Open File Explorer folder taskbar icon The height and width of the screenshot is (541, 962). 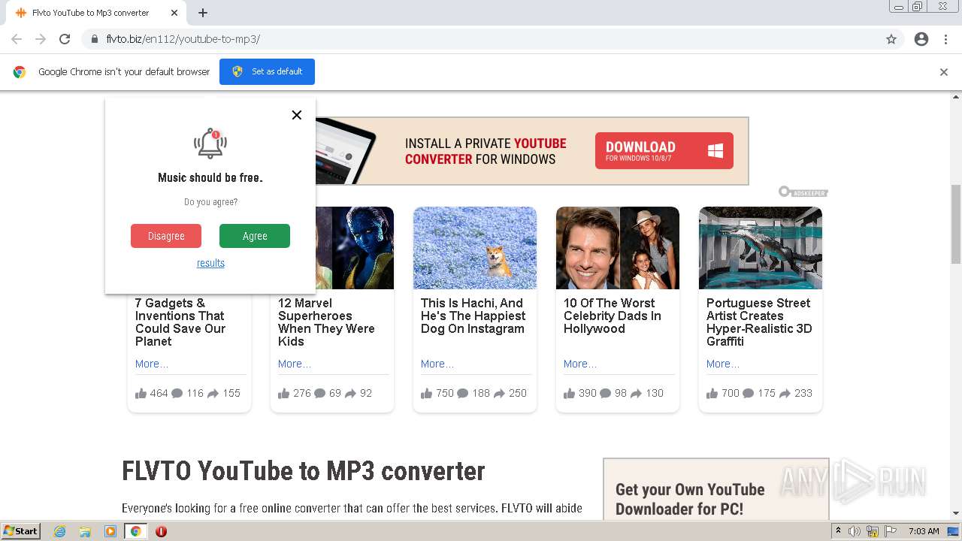pyautogui.click(x=85, y=531)
